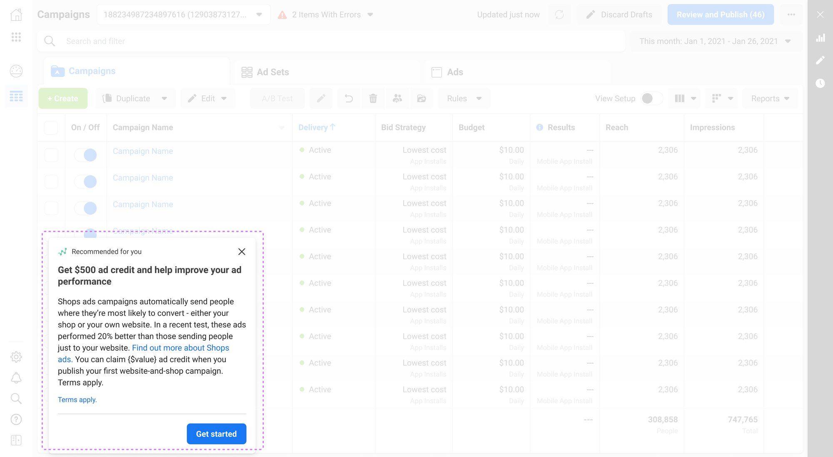Check the first campaign row checkbox
Screen dimensions: 833x457
click(x=51, y=155)
